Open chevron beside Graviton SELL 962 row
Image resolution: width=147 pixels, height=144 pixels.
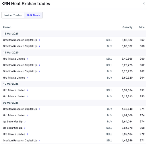pyautogui.click(x=39, y=65)
